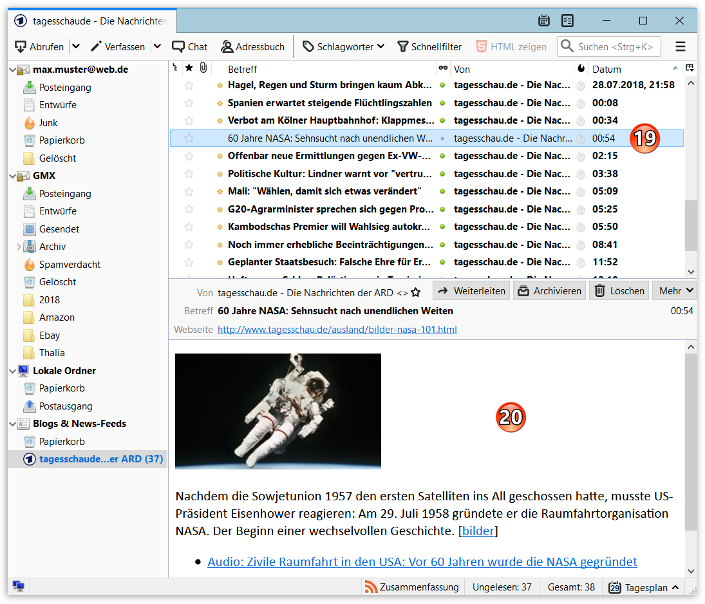Open the tasks icon in title bar
705x604 pixels.
tap(567, 21)
